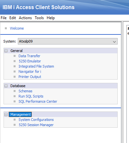Click the bullet icon beside System Configurations
This screenshot has height=143, width=129.
[x=15, y=120]
